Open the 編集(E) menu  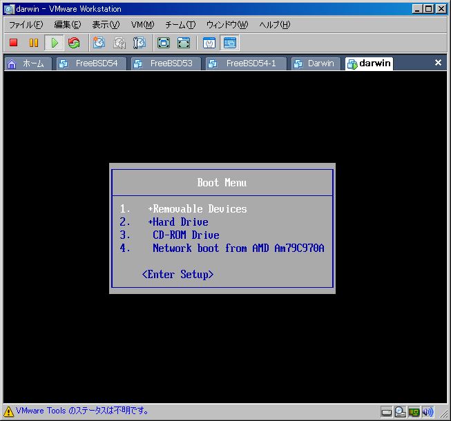68,25
